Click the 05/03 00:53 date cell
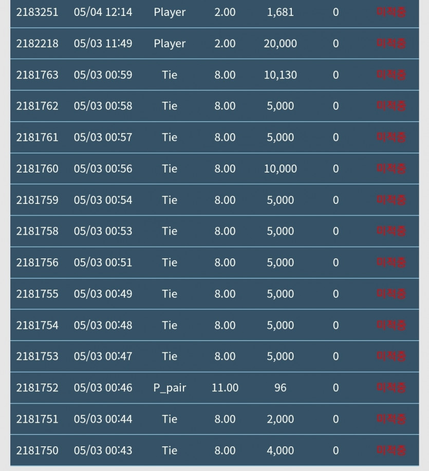Image resolution: width=429 pixels, height=471 pixels. click(103, 231)
